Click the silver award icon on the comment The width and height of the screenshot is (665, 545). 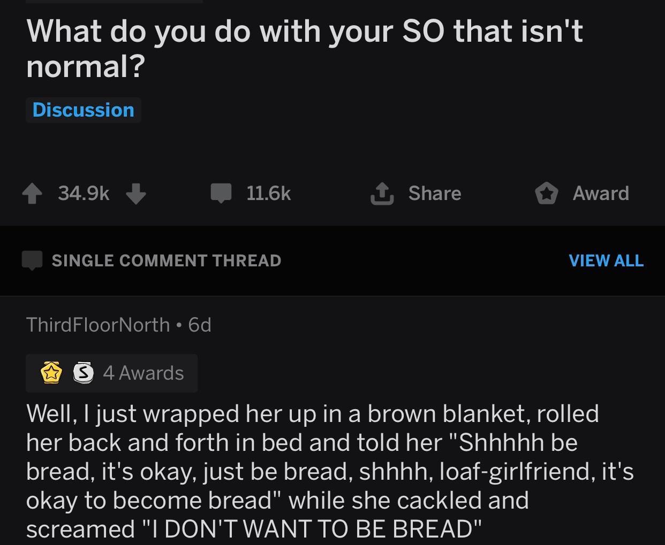(83, 373)
